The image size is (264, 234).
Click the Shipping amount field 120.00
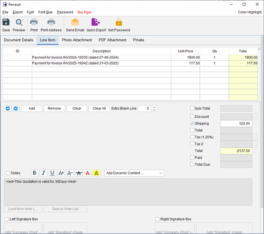coord(236,123)
